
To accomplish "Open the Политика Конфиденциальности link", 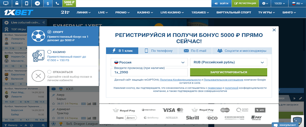I will pyautogui.click(x=180, y=80).
